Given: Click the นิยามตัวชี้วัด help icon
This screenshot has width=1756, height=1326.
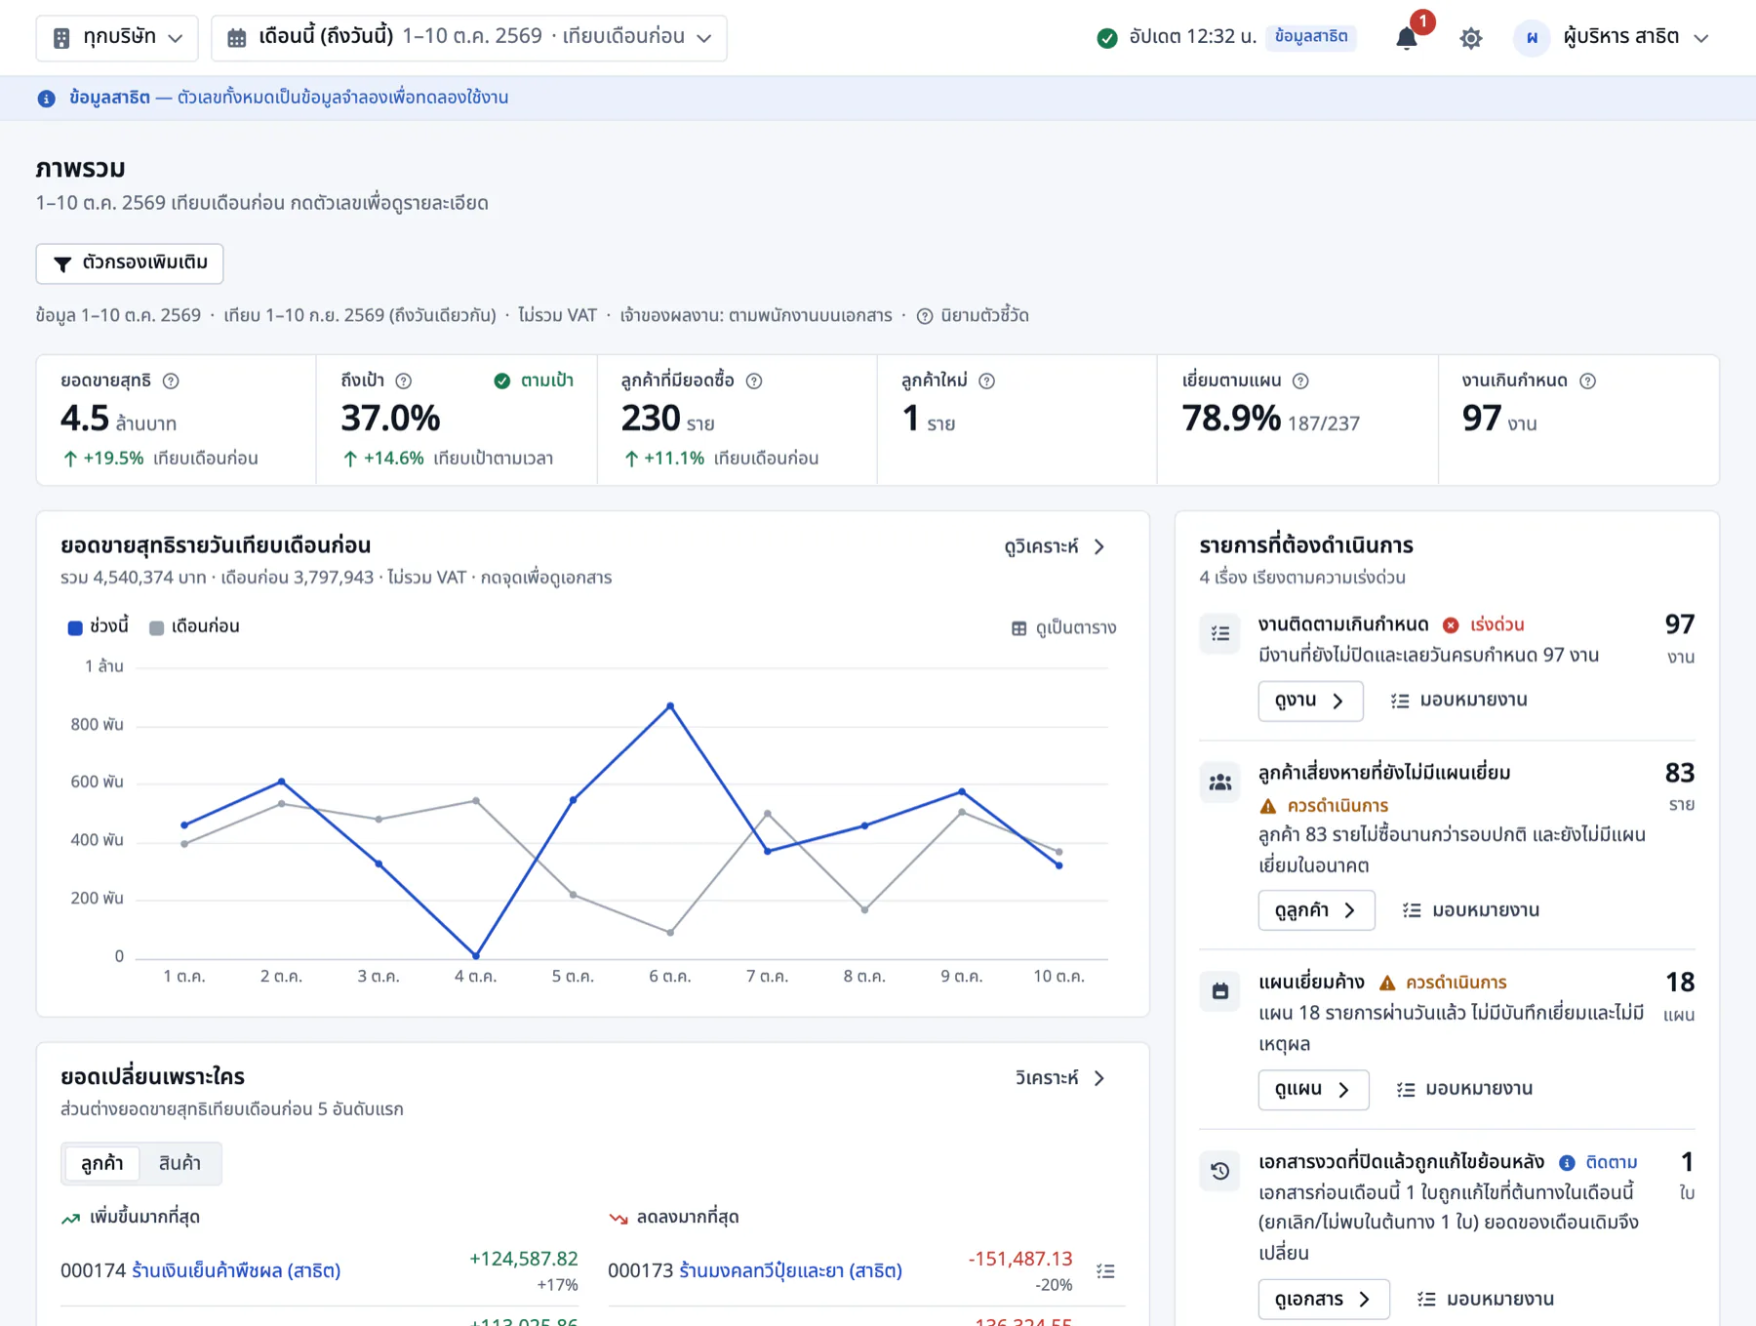Looking at the screenshot, I should click(x=925, y=316).
